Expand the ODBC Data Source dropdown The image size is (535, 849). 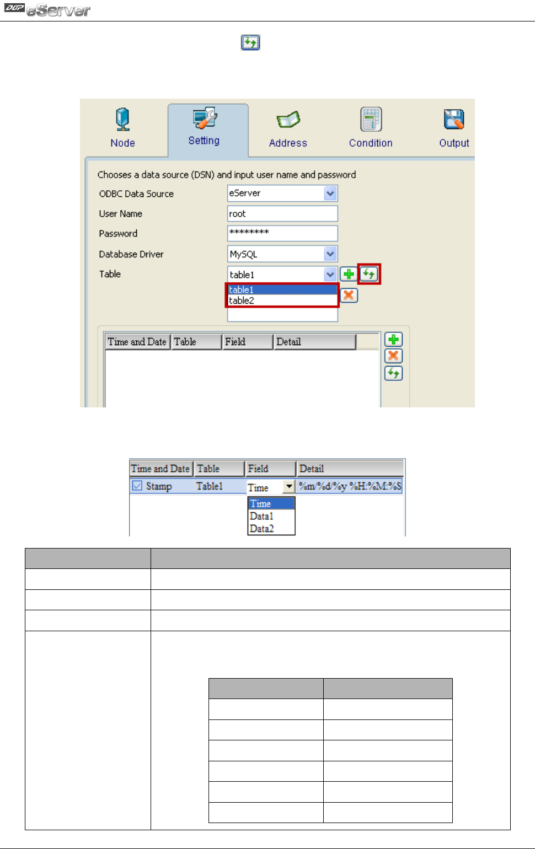pyautogui.click(x=330, y=194)
